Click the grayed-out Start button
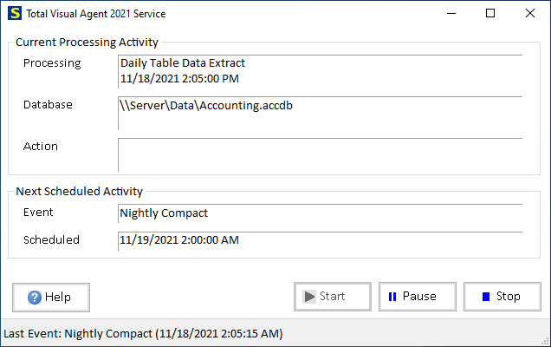The height and width of the screenshot is (347, 551). point(333,297)
